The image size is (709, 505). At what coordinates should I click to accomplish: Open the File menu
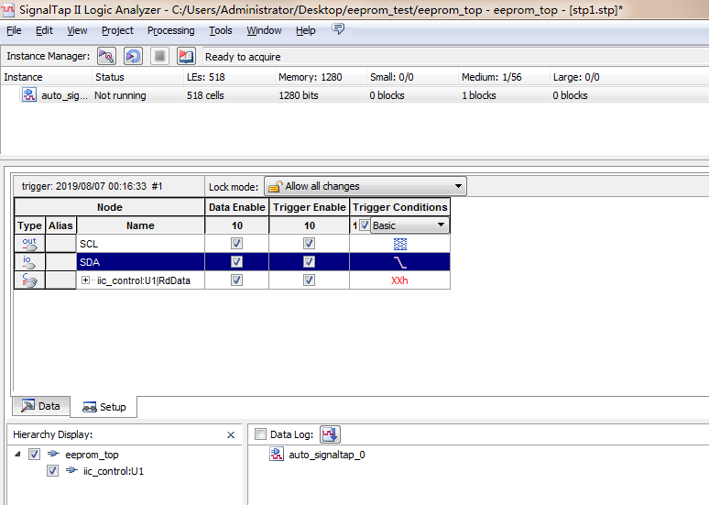tap(14, 30)
